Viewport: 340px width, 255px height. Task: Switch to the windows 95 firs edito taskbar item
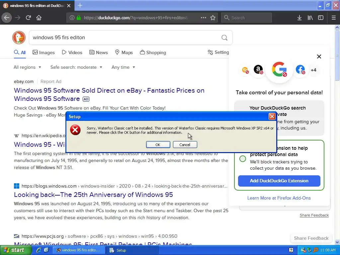(79, 250)
